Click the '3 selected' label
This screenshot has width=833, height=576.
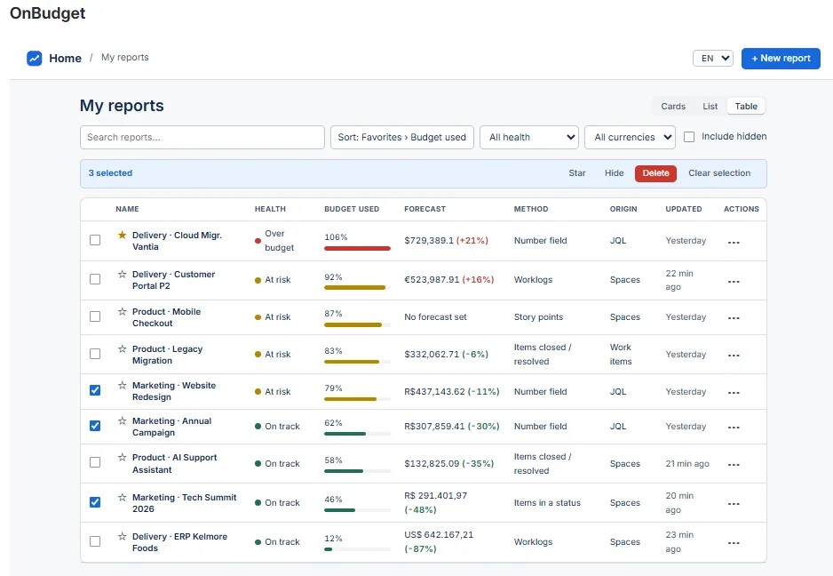110,172
